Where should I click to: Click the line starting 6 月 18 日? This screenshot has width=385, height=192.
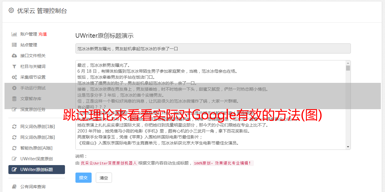coord(157,71)
